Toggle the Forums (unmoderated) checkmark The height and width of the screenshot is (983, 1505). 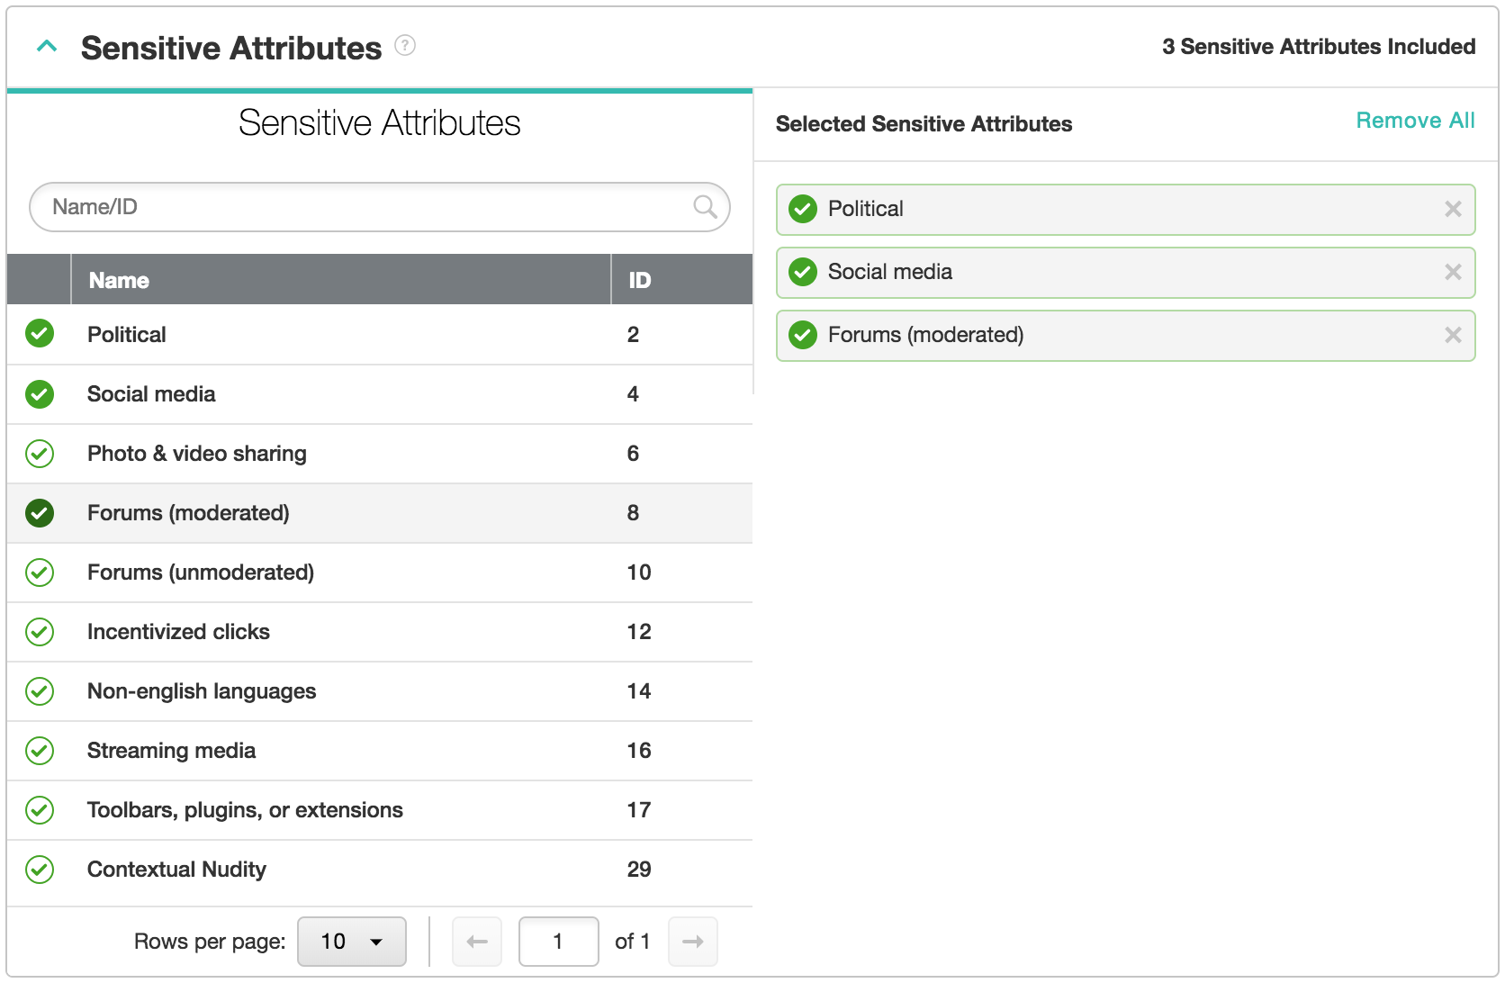click(40, 573)
